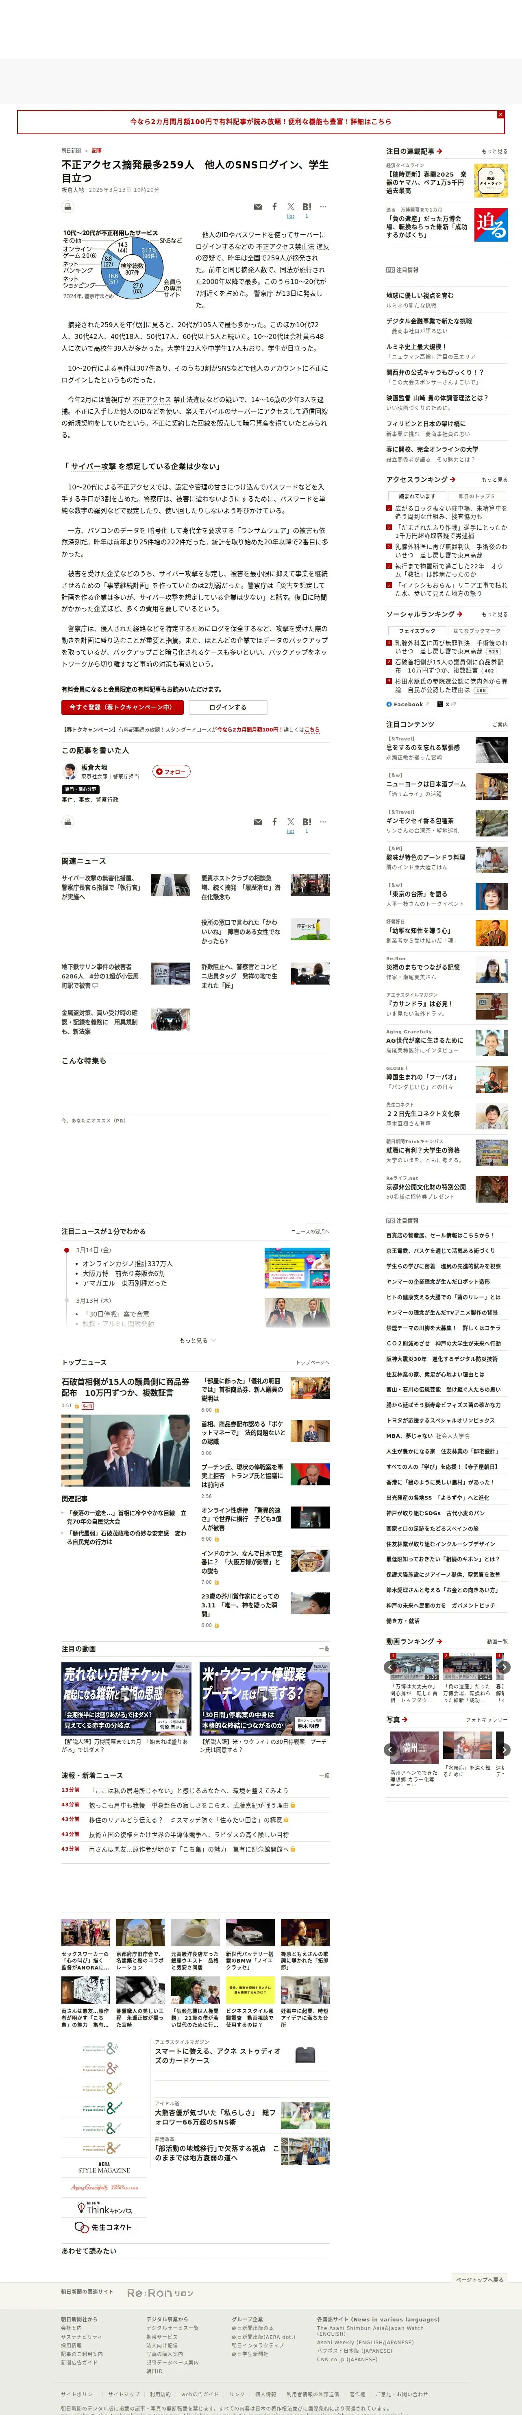The image size is (522, 2415).
Task: Open the three-dot menu under the author section
Action: pos(323,821)
